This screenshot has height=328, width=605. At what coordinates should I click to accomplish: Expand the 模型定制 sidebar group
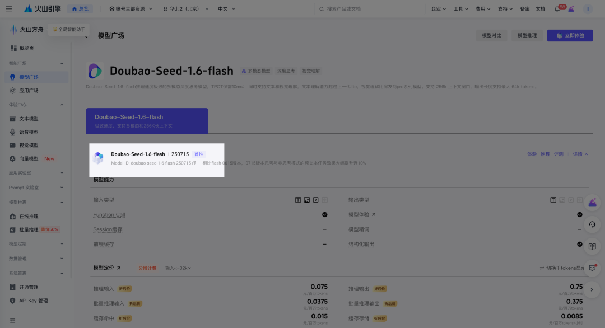click(62, 244)
